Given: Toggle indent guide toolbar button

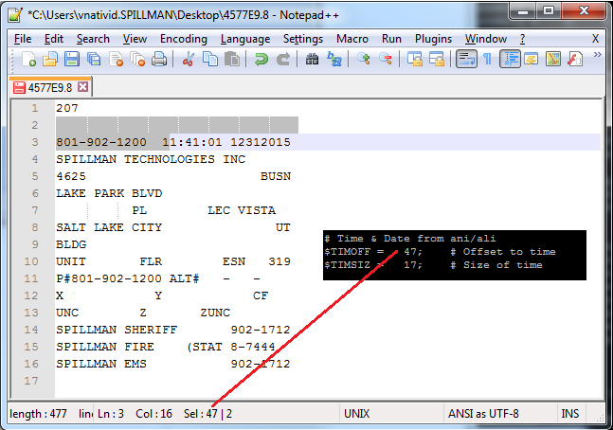Looking at the screenshot, I should (510, 60).
